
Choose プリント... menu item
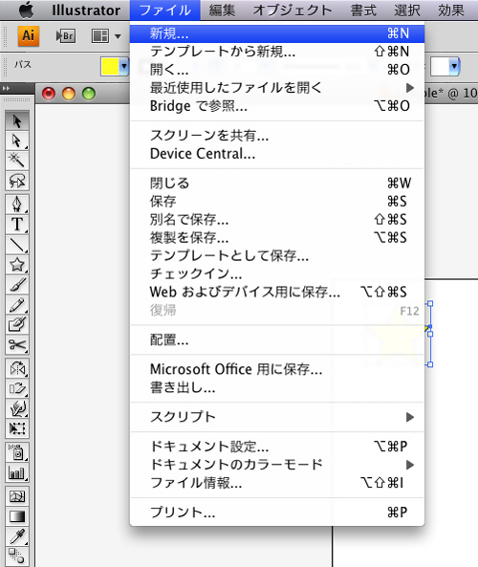point(277,512)
